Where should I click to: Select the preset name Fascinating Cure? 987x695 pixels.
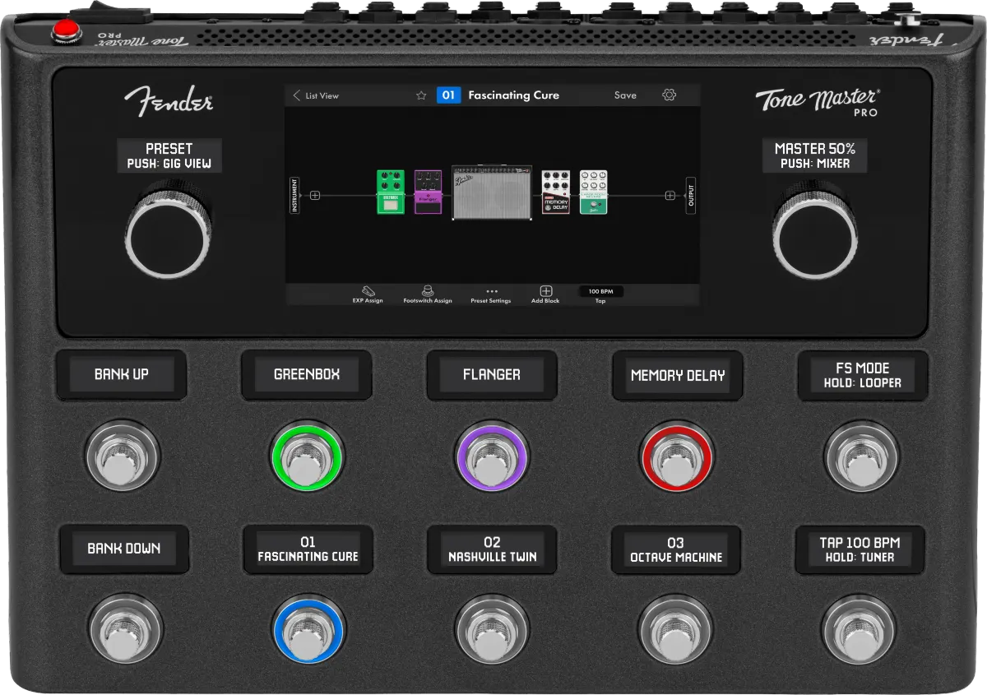[x=513, y=95]
